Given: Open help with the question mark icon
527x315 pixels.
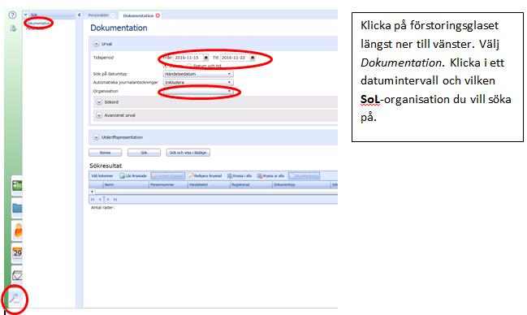Looking at the screenshot, I should 12,15.
